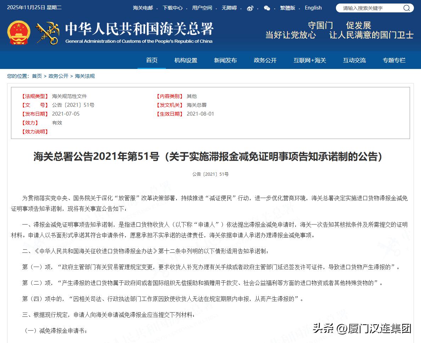Click the 发文机关 value 海关总署

tap(197, 105)
